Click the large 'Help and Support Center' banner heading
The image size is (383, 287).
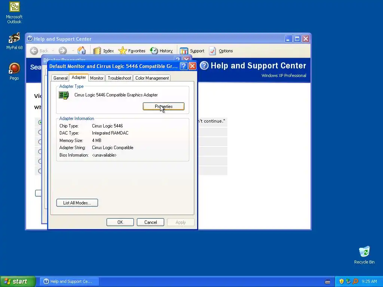coord(258,65)
